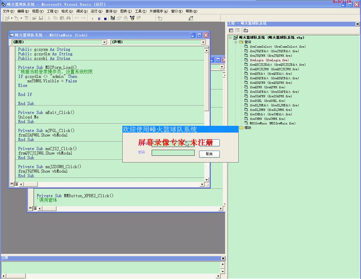
Task: Toggle Folders button in project panel
Action: [x=246, y=30]
